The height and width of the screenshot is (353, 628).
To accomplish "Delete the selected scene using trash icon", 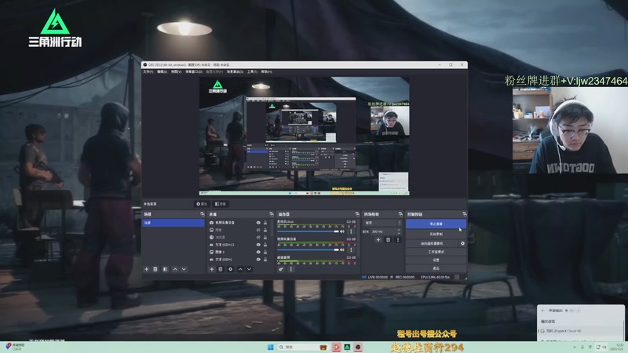I will [x=155, y=269].
